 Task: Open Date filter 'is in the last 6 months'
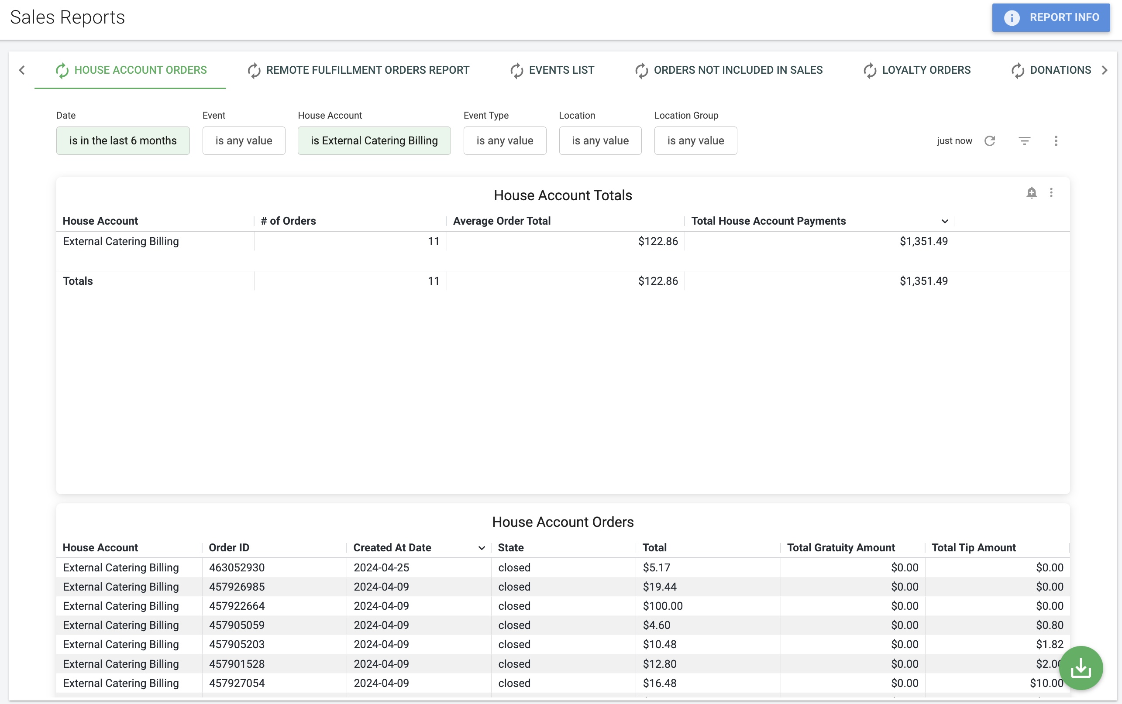123,140
